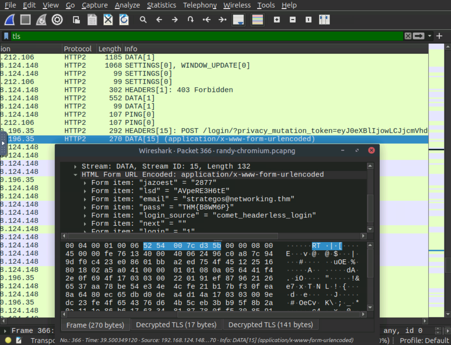Expand the Stream: DATA tree row
451x345 pixels.
76,166
